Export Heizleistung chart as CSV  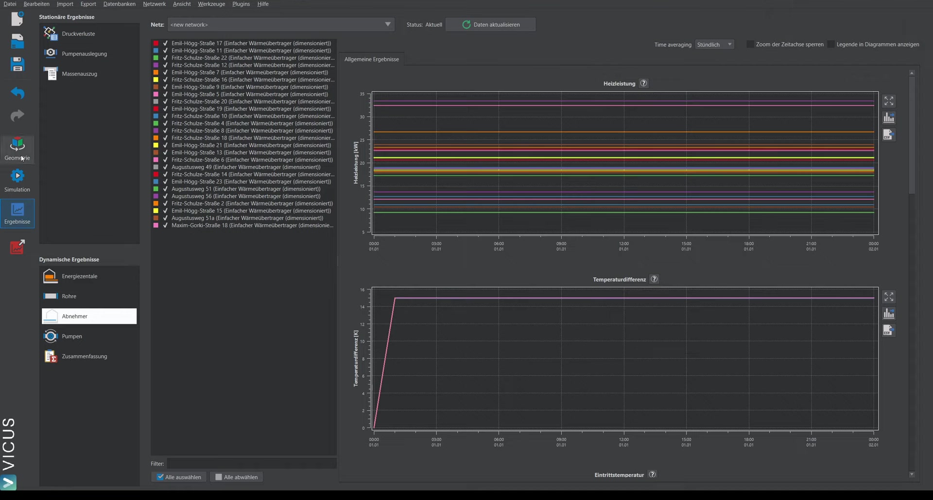click(x=889, y=135)
